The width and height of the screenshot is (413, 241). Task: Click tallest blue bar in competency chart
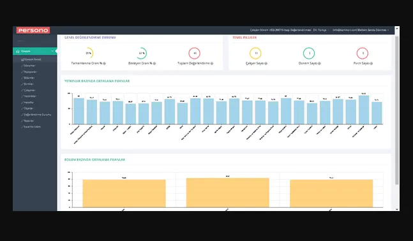(x=364, y=110)
